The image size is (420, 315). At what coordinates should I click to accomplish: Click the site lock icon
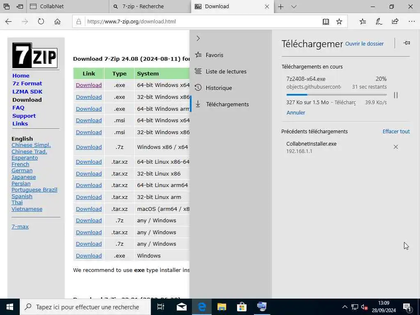(x=78, y=21)
